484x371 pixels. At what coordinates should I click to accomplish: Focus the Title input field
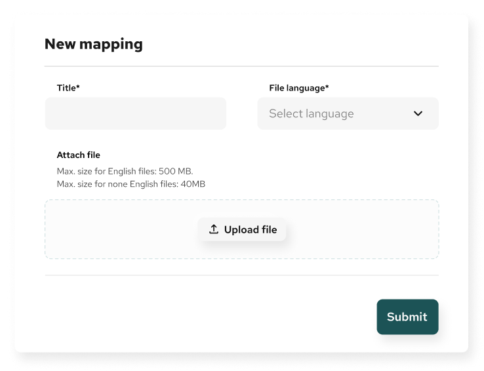click(136, 113)
